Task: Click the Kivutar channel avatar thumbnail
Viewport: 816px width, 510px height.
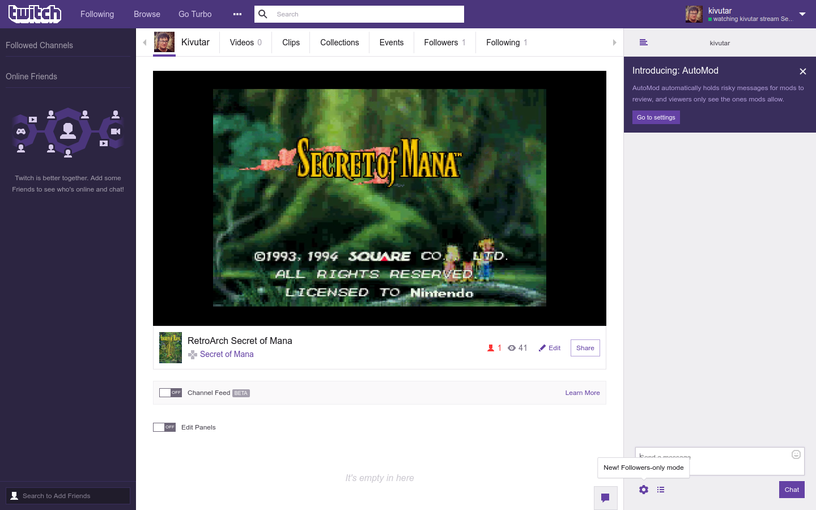Action: coord(164,42)
